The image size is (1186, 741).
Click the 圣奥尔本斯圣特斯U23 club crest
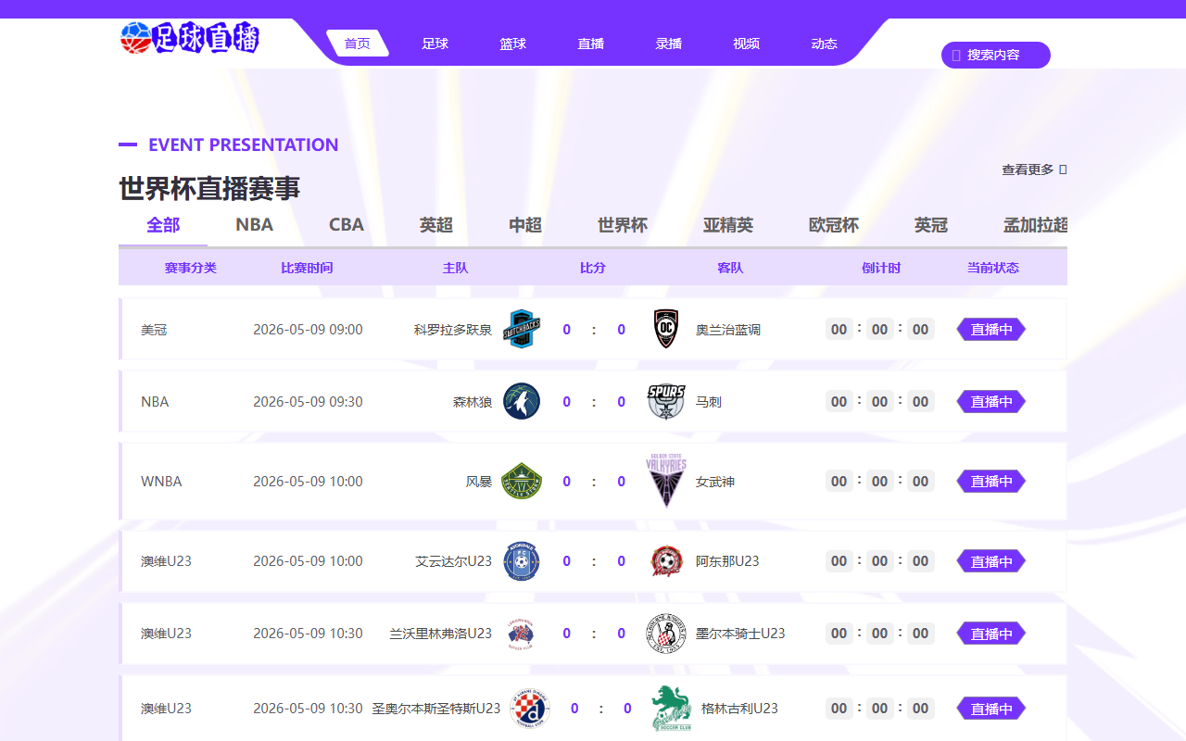[530, 709]
